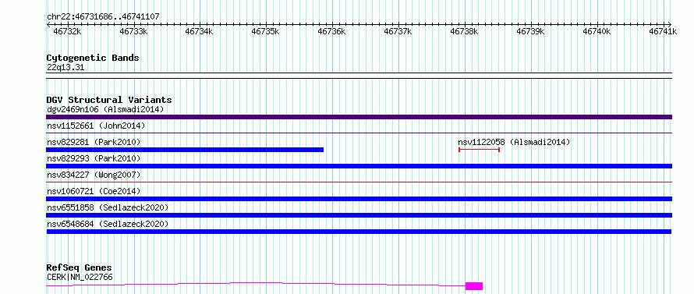Click the 46741k ruler tick label
The width and height of the screenshot is (694, 294).
point(663,31)
